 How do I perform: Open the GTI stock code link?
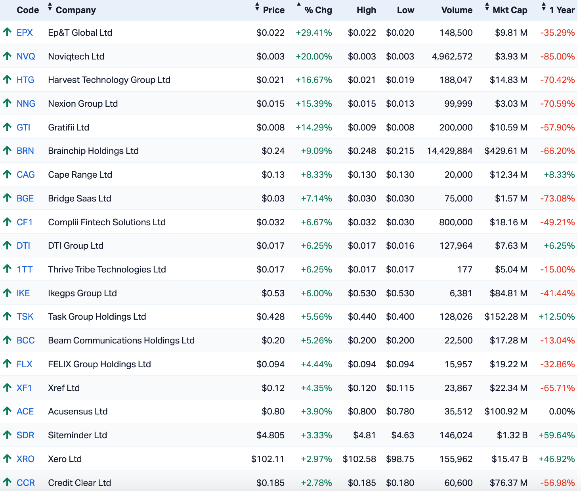click(23, 127)
